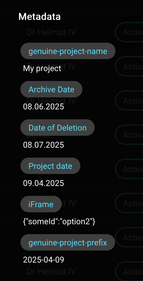
Task: Click the deletion date value 08.07.2025
Action: tap(44, 145)
